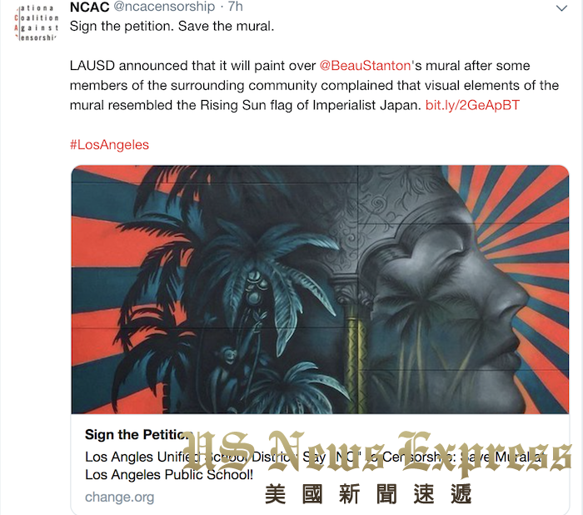Follow the bit.ly/2GeApBT link
The height and width of the screenshot is (515, 583).
tap(472, 105)
